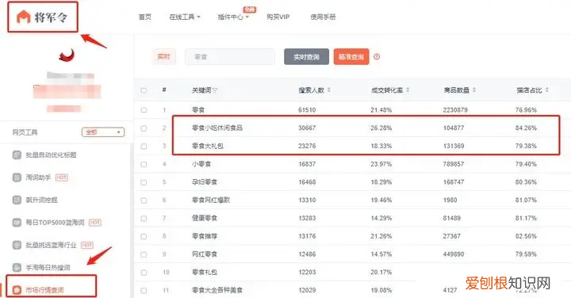Click product count value 2230879
The height and width of the screenshot is (298, 571).
[x=455, y=110]
